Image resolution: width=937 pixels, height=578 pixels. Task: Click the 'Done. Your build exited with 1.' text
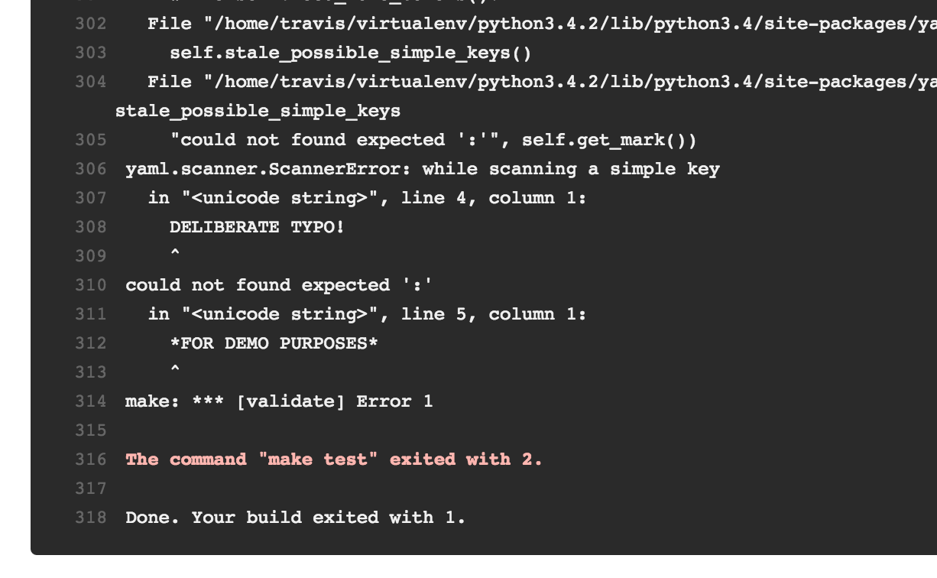point(295,518)
